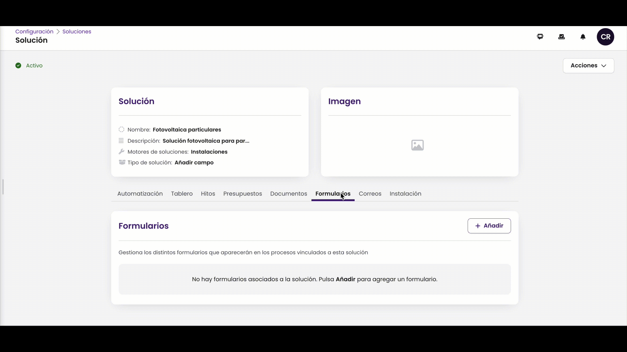Open the notifications bell
Screen dimensions: 627x352
tap(583, 37)
